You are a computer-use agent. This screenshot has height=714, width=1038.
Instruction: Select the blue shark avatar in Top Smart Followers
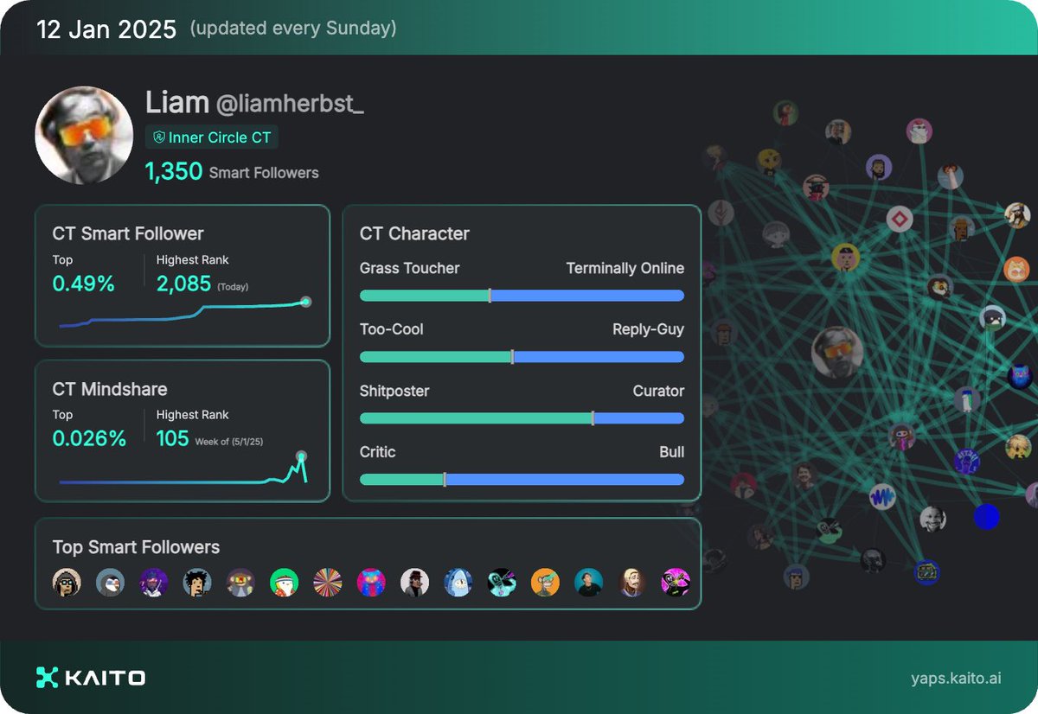(x=458, y=583)
